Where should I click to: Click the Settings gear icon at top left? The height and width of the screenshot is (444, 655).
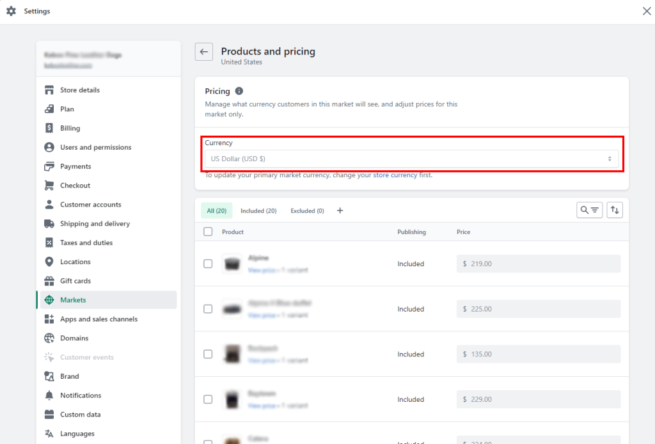point(11,11)
